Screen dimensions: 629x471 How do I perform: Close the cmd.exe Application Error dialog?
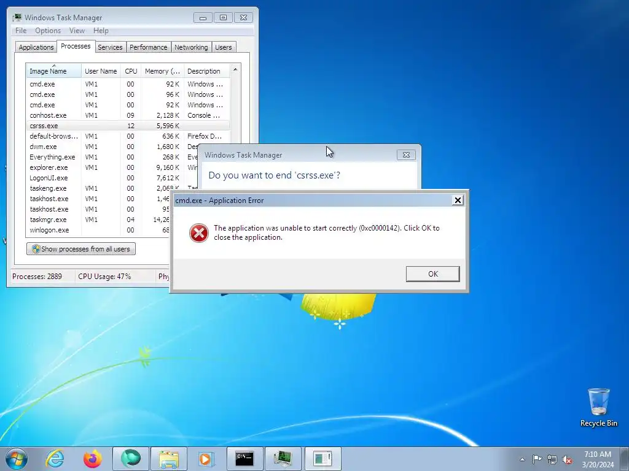[x=457, y=201]
